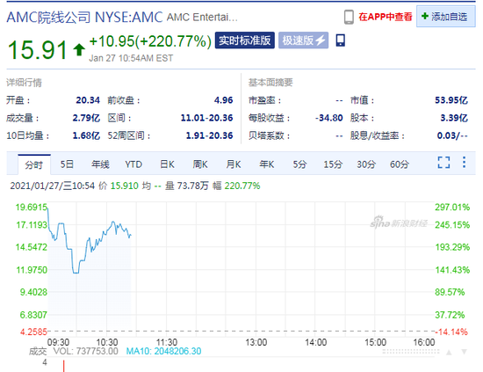Click the green up arrow next to 15.91
Viewport: 483px width, 372px height.
(79, 49)
